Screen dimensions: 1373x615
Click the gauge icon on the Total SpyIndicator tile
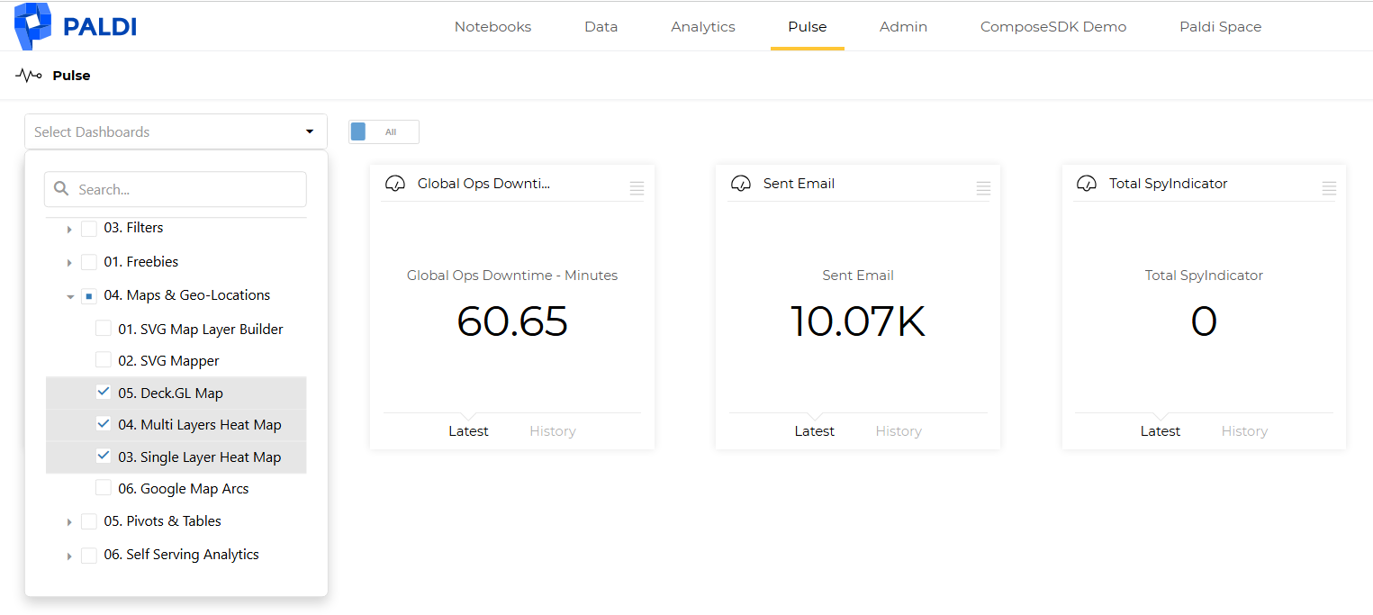coord(1087,184)
